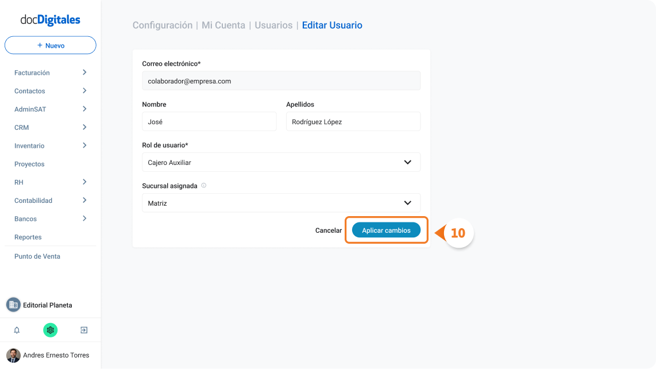Open the notifications bell icon
This screenshot has width=656, height=369.
click(x=17, y=330)
